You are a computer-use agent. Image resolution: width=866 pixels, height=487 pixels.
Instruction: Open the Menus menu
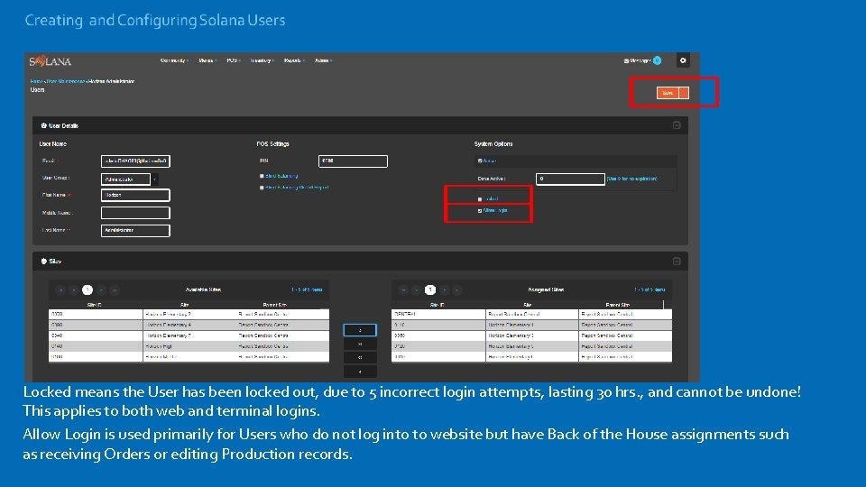click(x=207, y=60)
